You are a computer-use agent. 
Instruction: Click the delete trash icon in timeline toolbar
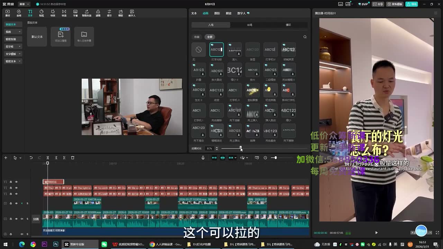coord(73,158)
